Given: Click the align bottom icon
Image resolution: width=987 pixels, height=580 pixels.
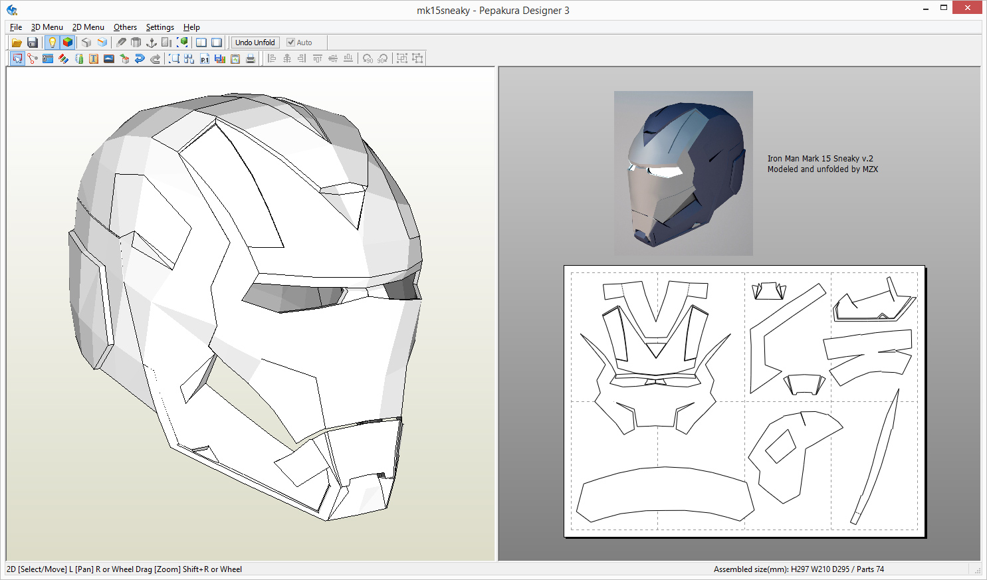Looking at the screenshot, I should (x=348, y=58).
